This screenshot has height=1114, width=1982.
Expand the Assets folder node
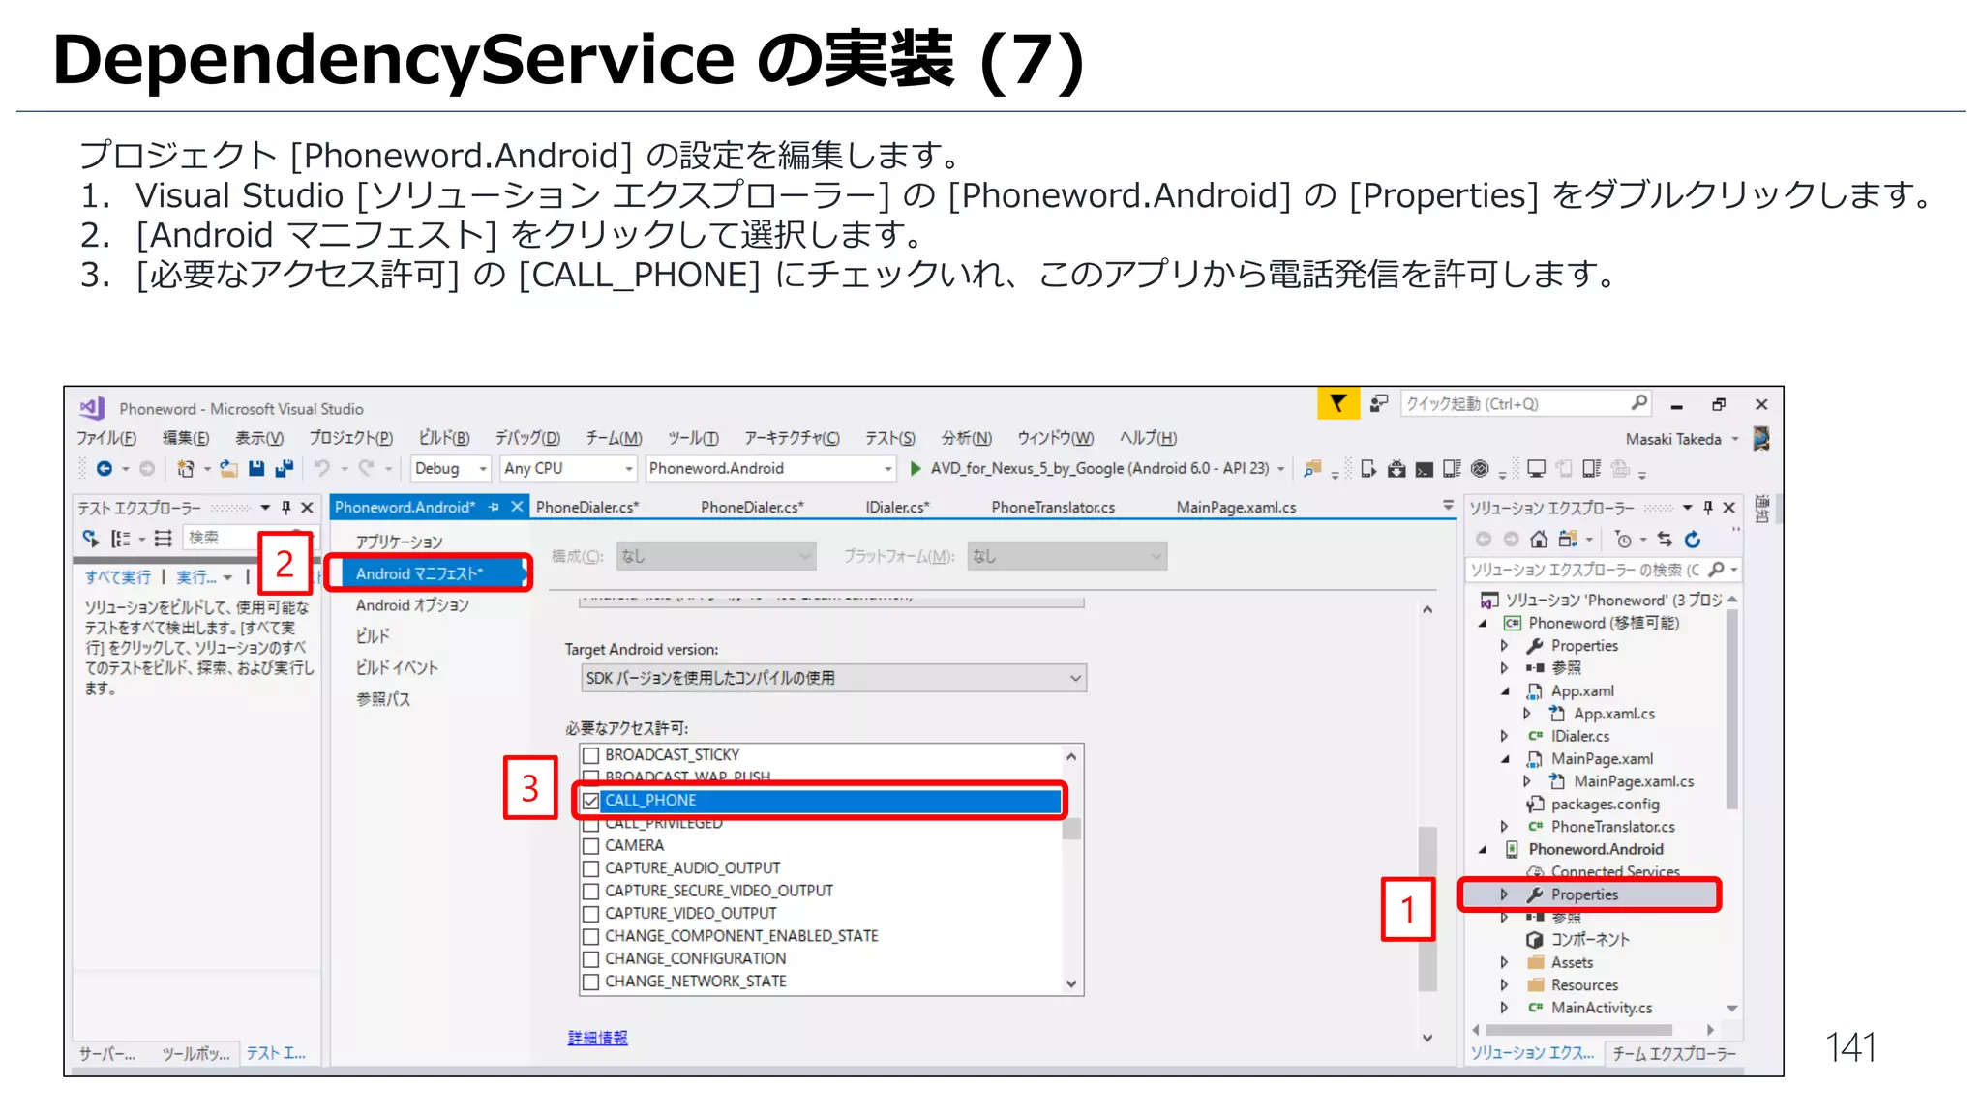click(1504, 963)
